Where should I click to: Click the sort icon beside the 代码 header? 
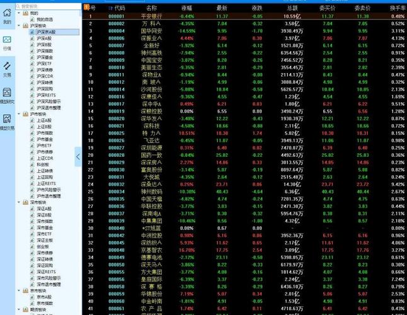point(110,8)
